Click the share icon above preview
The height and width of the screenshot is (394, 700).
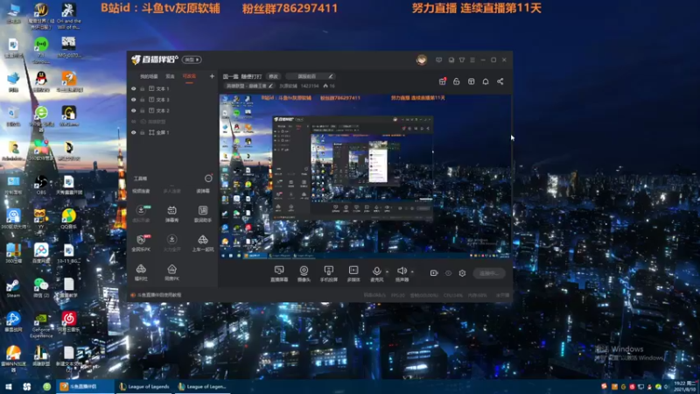click(500, 81)
